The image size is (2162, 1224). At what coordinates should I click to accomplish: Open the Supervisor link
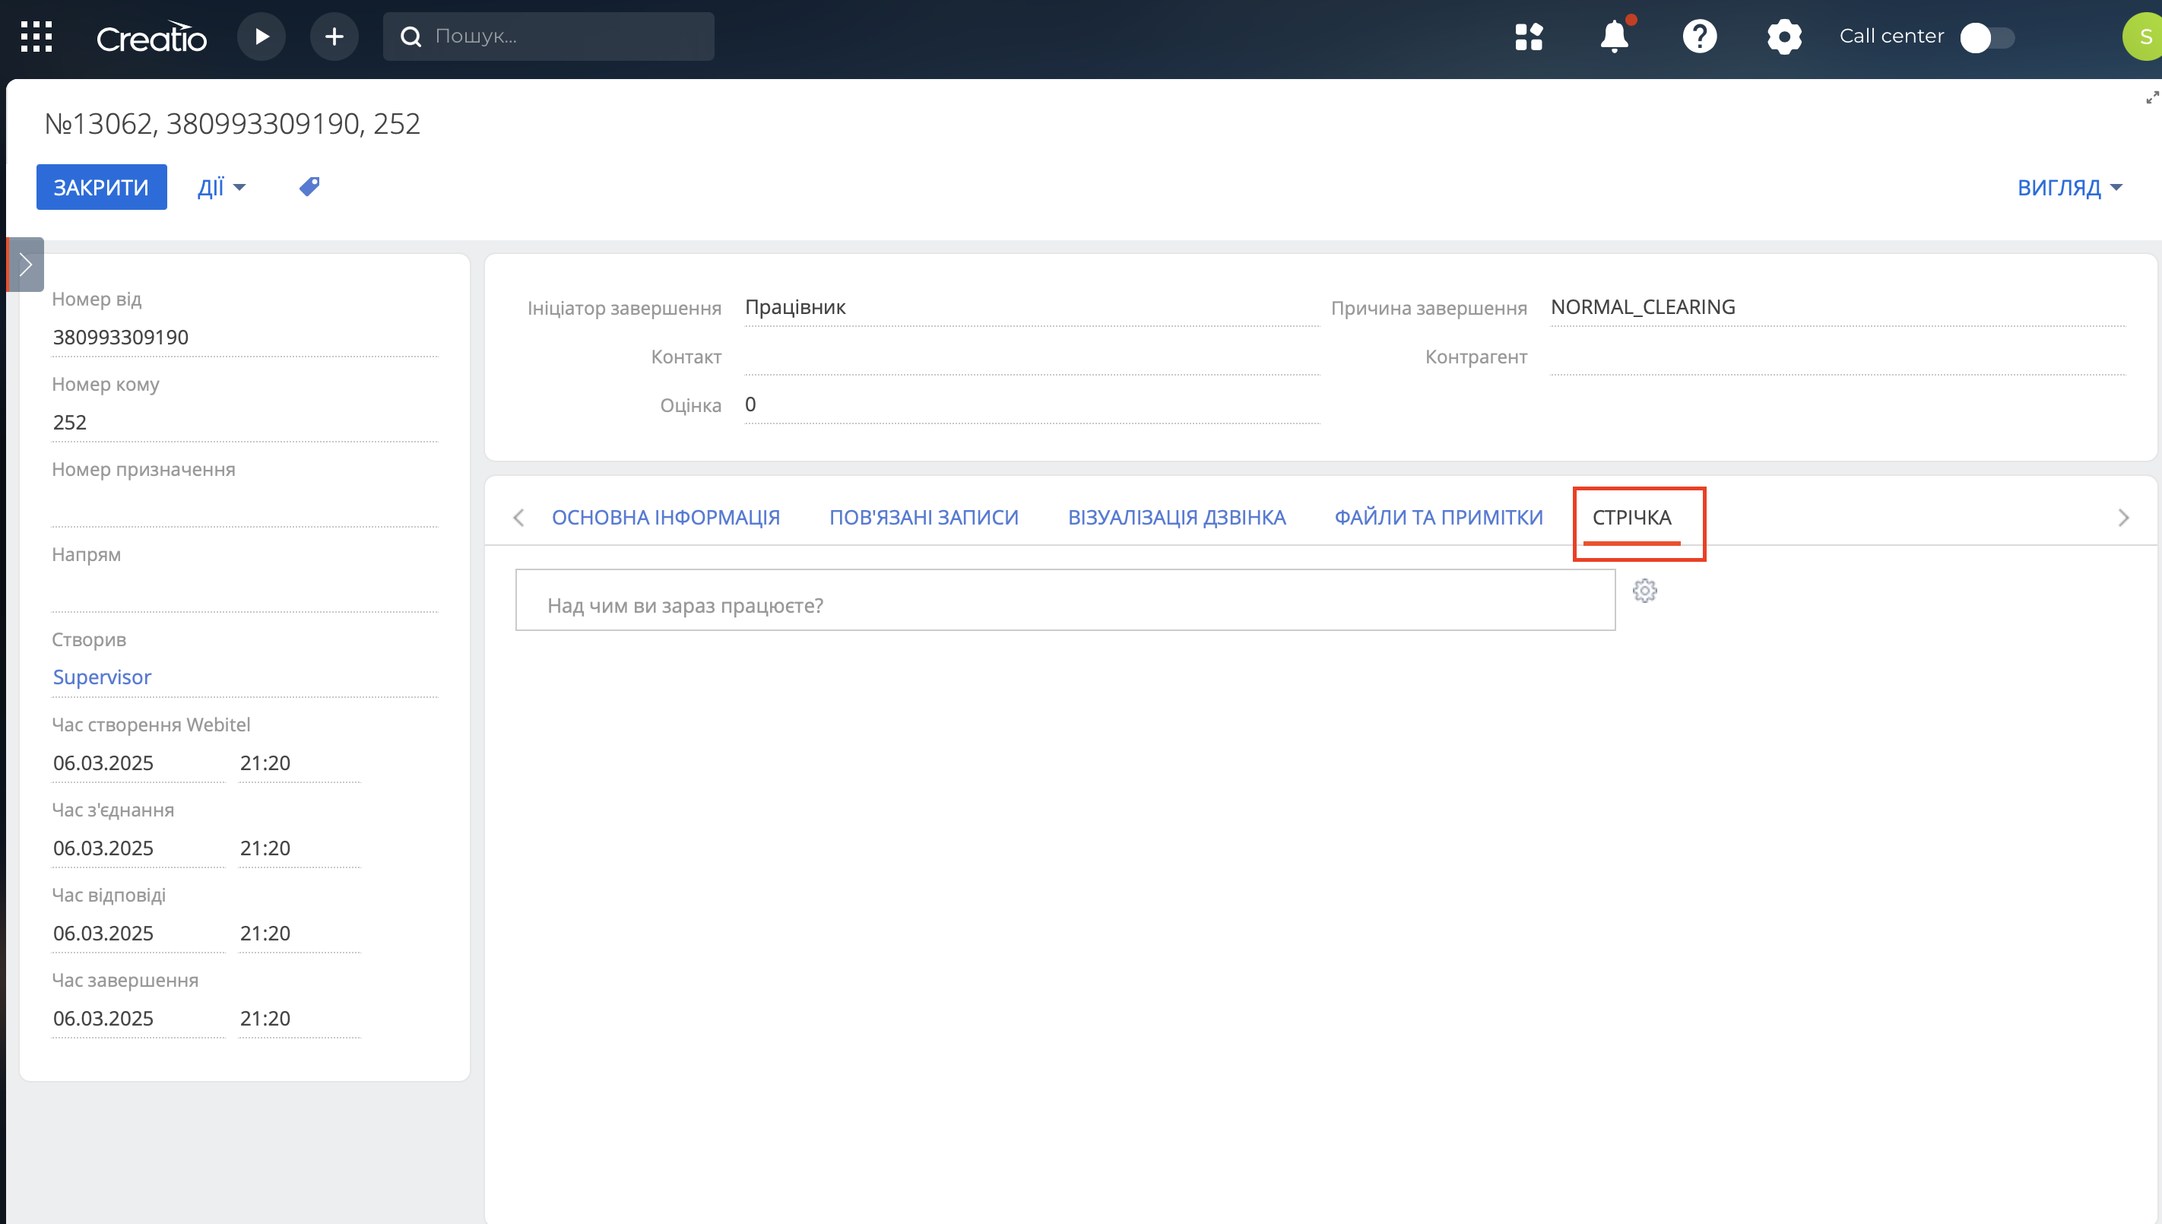click(x=102, y=677)
